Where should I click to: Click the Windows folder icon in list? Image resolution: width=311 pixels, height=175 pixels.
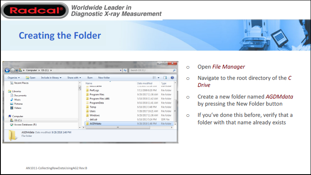[x=87, y=115]
